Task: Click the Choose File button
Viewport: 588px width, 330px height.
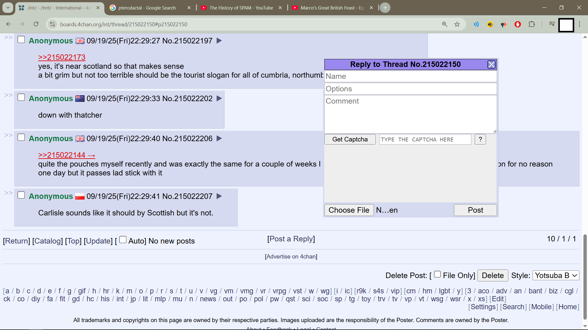Action: (x=349, y=210)
